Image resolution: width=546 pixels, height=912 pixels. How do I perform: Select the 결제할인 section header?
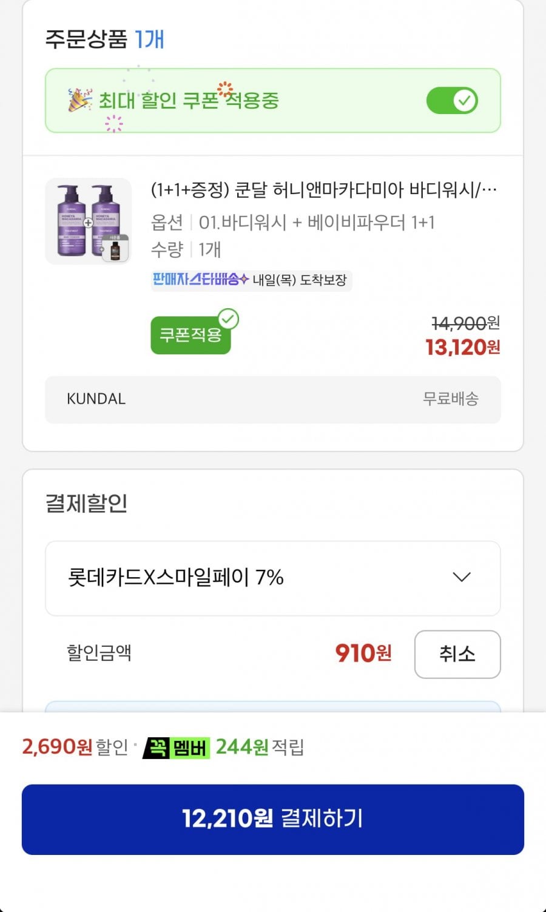(86, 503)
